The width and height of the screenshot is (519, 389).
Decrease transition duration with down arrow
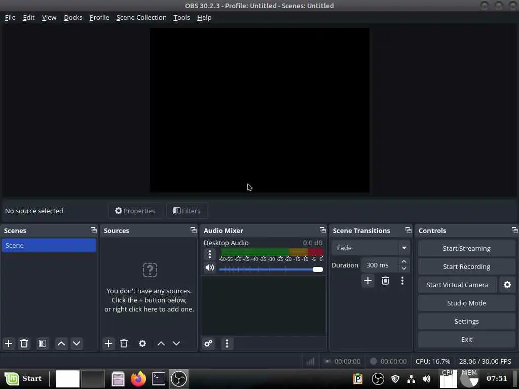pyautogui.click(x=404, y=268)
